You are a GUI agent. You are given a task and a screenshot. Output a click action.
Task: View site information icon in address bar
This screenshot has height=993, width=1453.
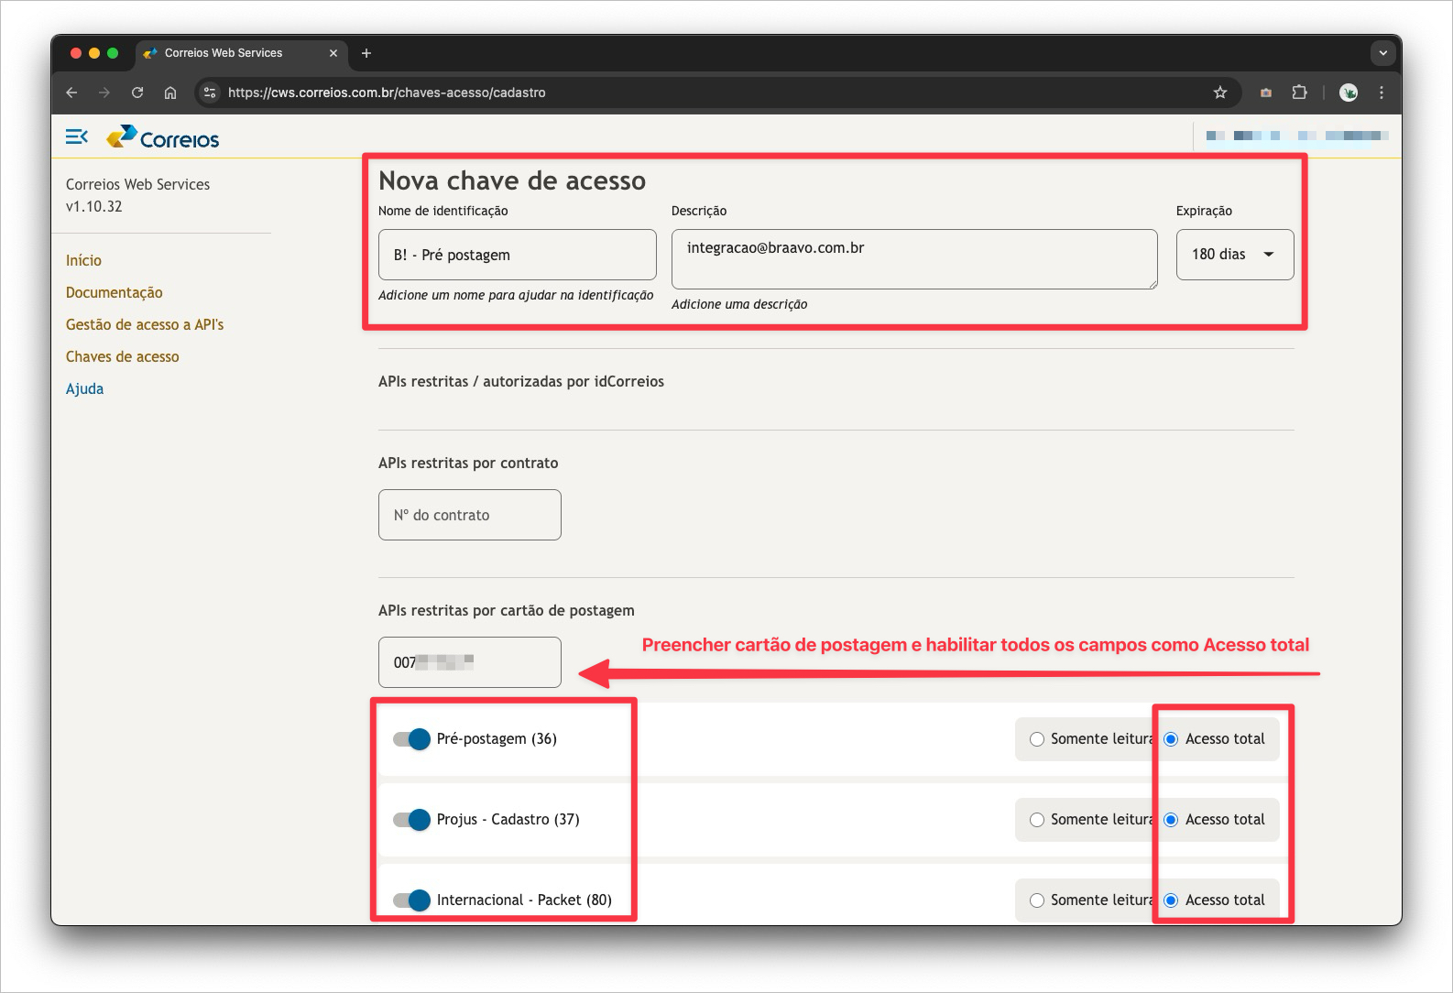coord(210,93)
